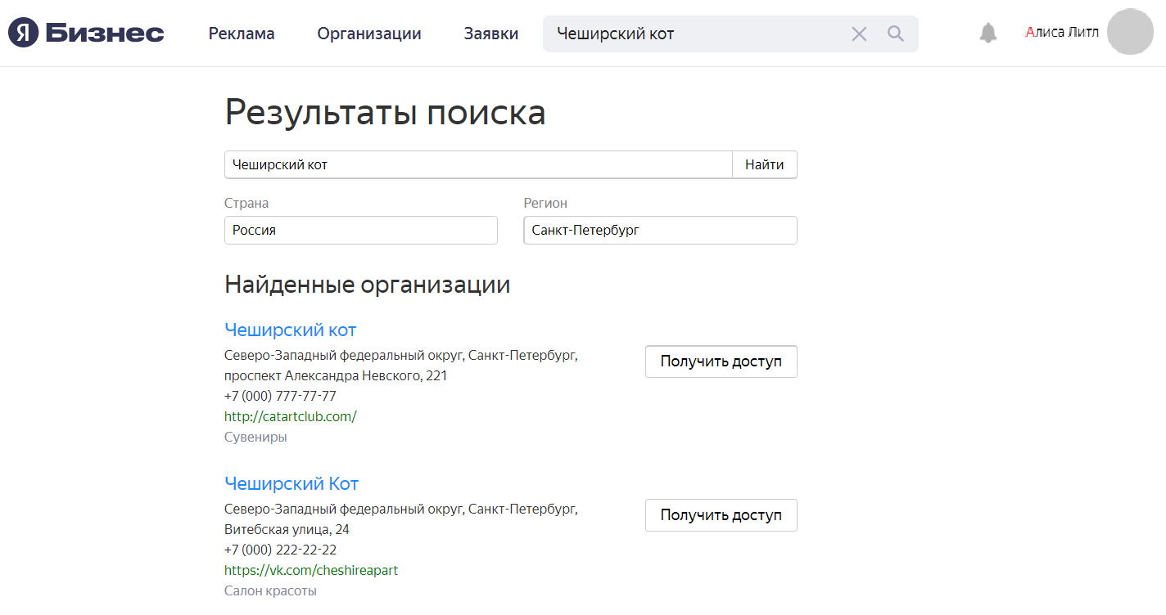Image resolution: width=1166 pixels, height=615 pixels.
Task: Get access to the проспект Александра Невского organization
Action: coord(721,361)
